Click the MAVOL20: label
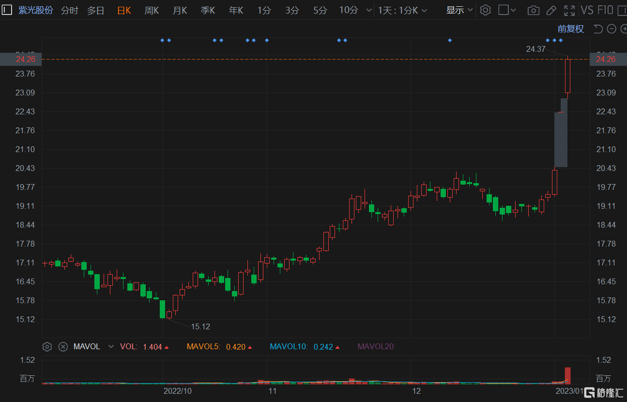This screenshot has height=402, width=627. coord(376,347)
